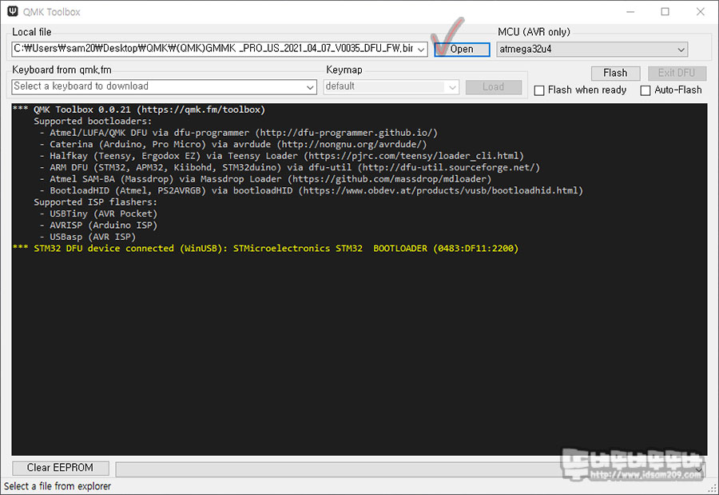The height and width of the screenshot is (495, 719).
Task: Click the window resize grip icon
Action: 712,489
